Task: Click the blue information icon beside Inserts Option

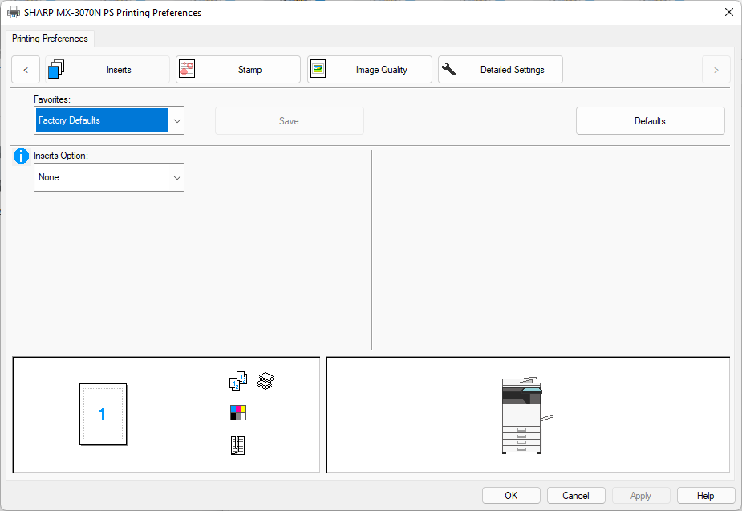Action: coord(21,156)
